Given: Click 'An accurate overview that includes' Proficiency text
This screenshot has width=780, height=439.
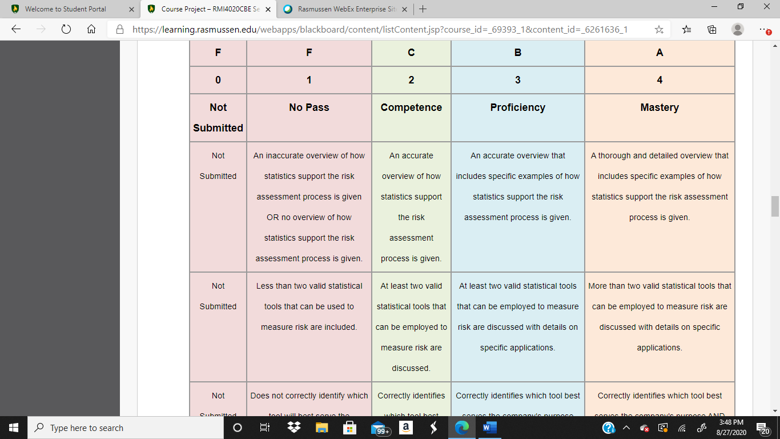Looking at the screenshot, I should click(517, 186).
